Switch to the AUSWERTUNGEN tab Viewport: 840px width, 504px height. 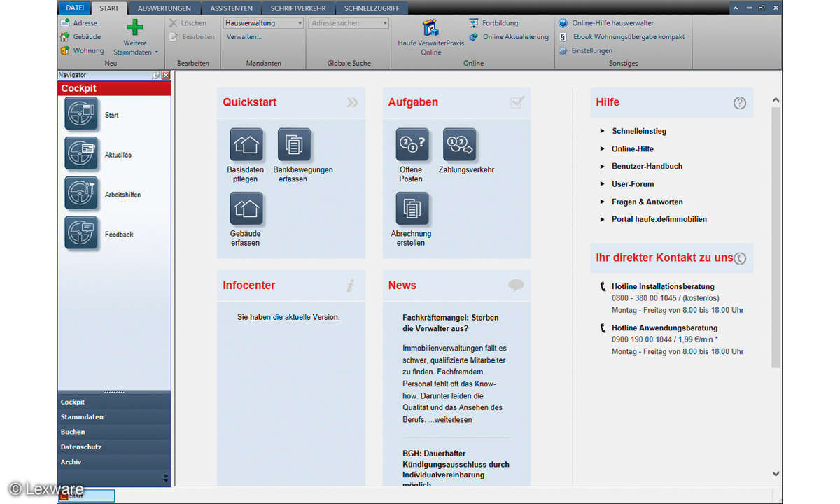(x=164, y=8)
